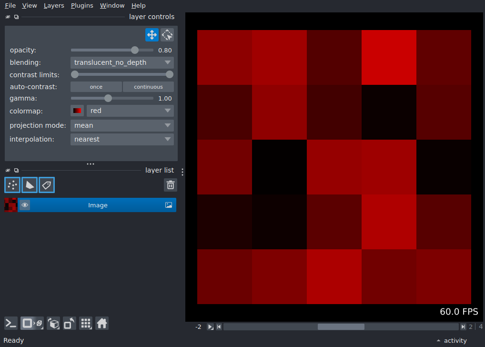Create a new labels layer
This screenshot has height=347, width=485.
47,185
